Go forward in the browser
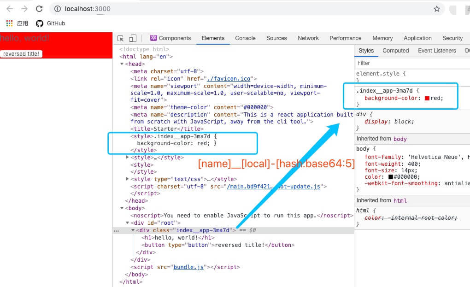This screenshot has width=470, height=287. (x=24, y=9)
